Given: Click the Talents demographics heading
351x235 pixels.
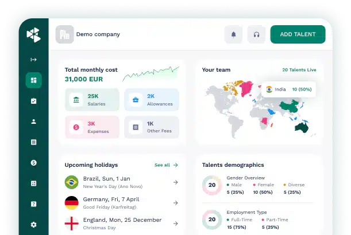Looking at the screenshot, I should tap(233, 165).
